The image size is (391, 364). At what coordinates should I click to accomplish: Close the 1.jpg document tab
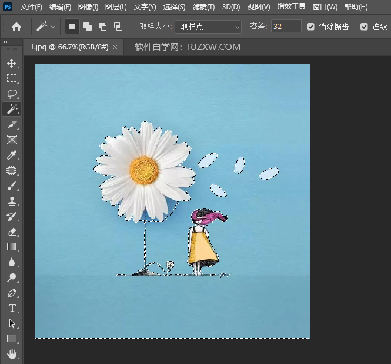(115, 47)
